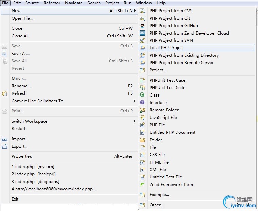Click the PHPUnit Test Case icon
Image resolution: width=258 pixels, height=211 pixels.
[142, 80]
